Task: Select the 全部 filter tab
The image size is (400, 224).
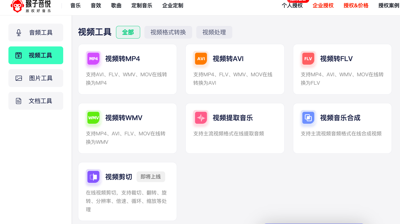Action: pyautogui.click(x=128, y=32)
